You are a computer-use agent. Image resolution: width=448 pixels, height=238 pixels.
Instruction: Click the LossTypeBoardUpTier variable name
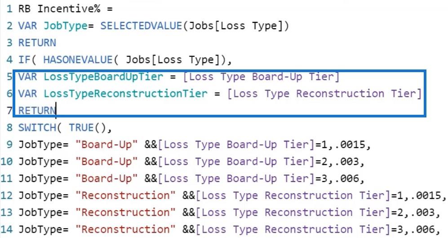pos(103,77)
